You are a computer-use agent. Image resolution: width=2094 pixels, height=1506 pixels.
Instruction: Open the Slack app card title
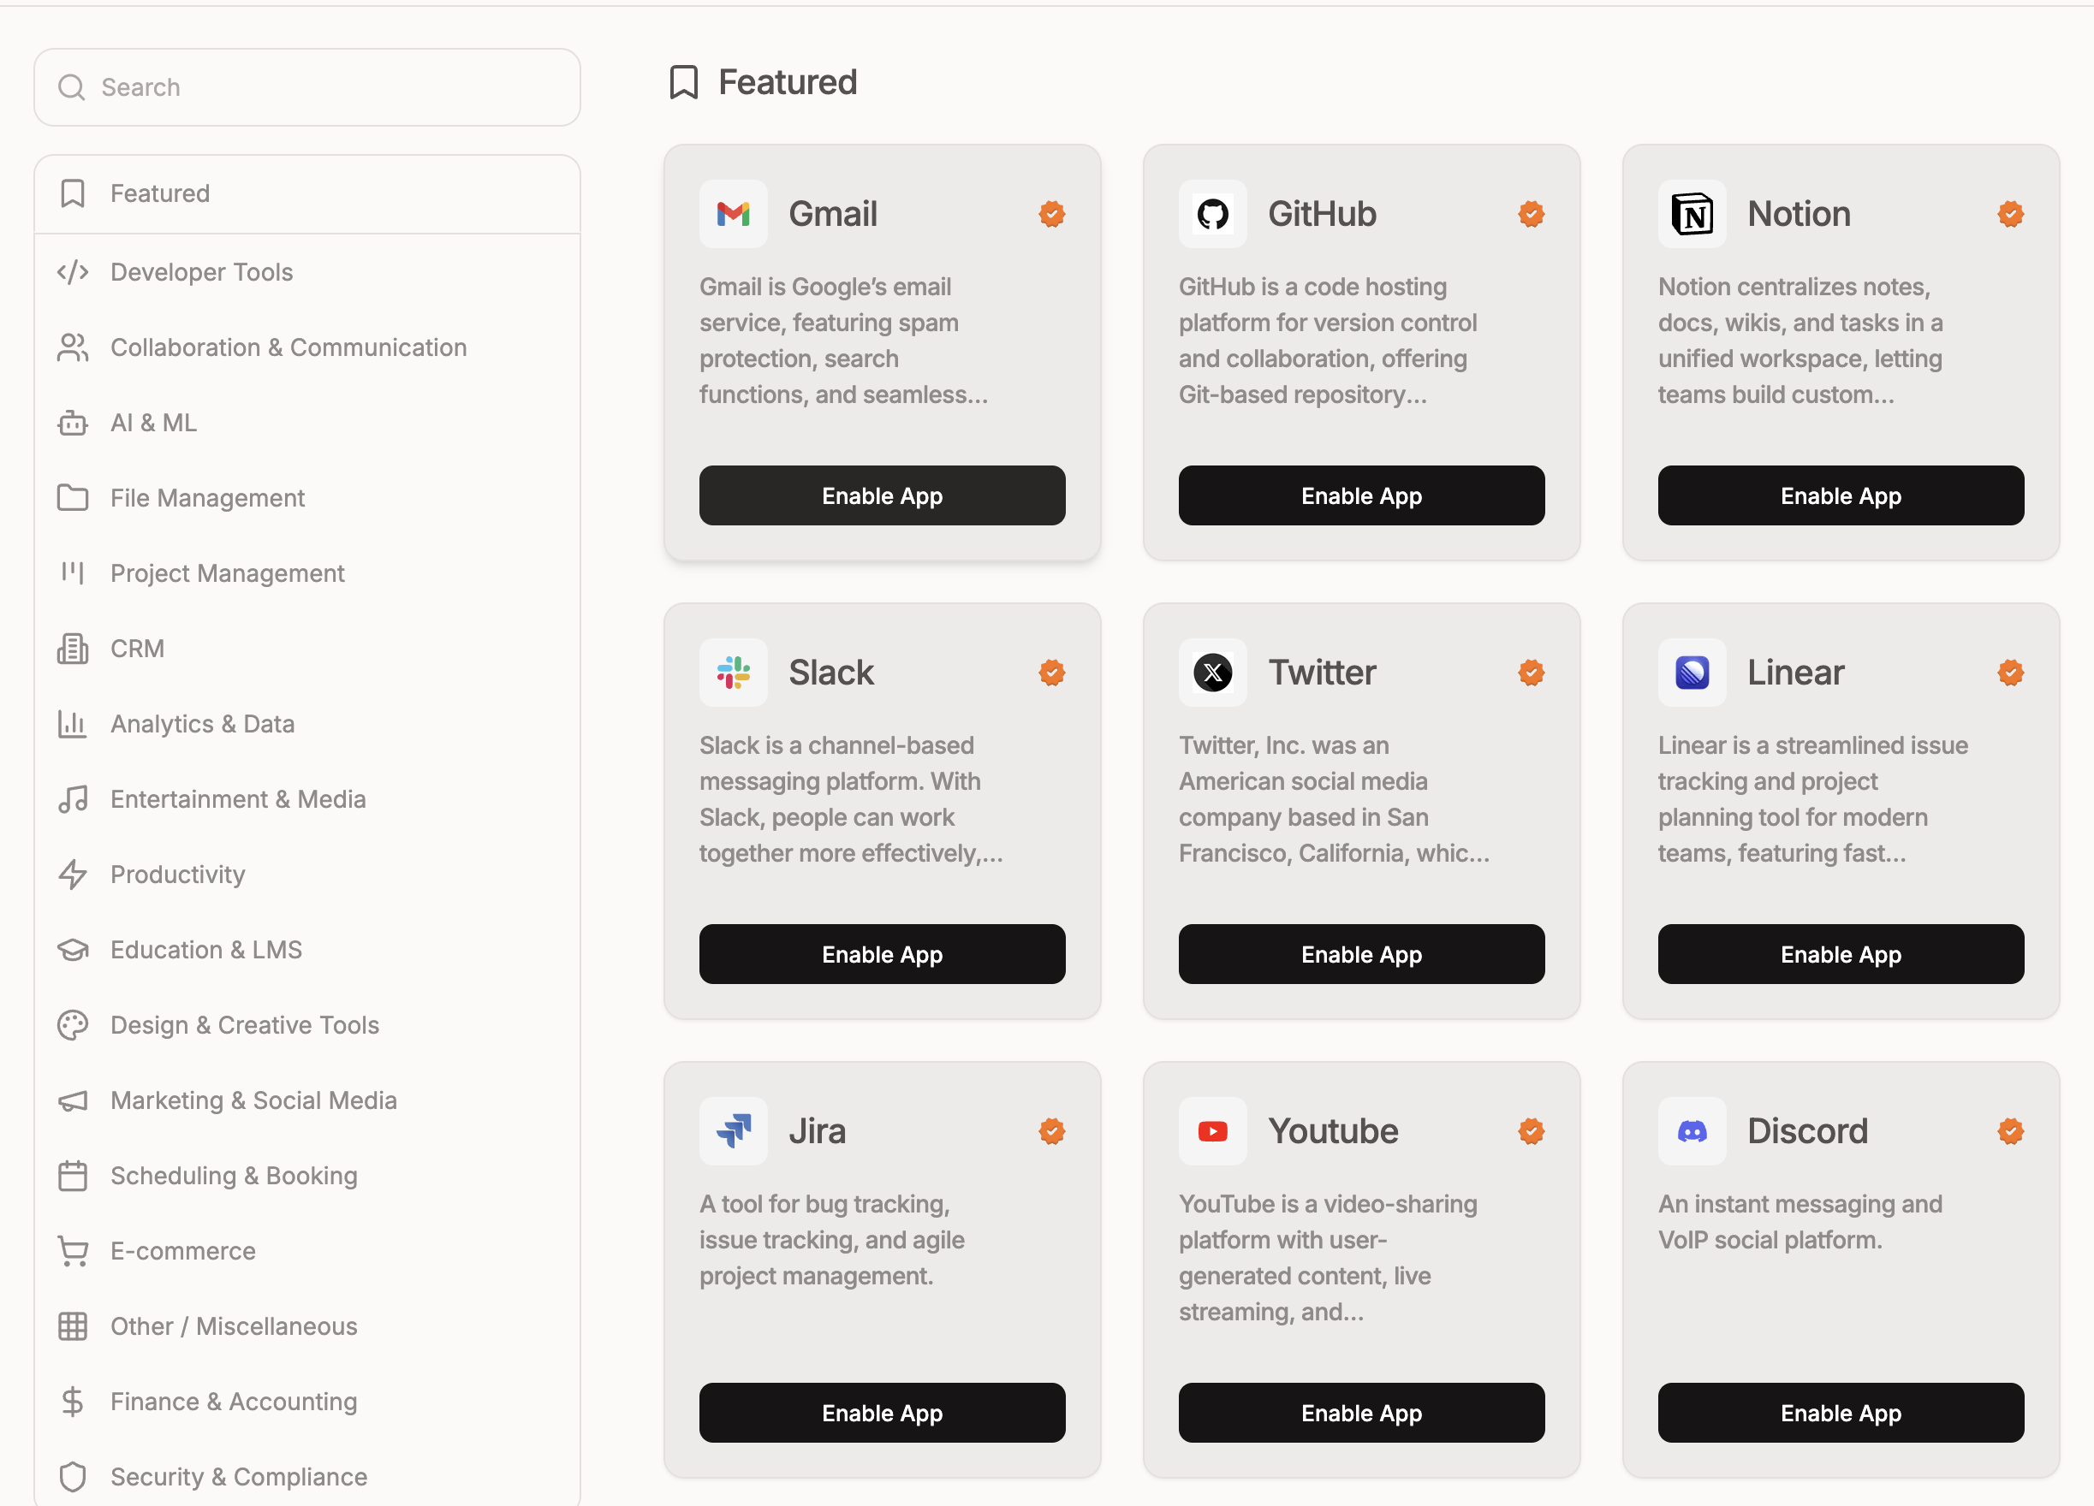click(x=830, y=673)
